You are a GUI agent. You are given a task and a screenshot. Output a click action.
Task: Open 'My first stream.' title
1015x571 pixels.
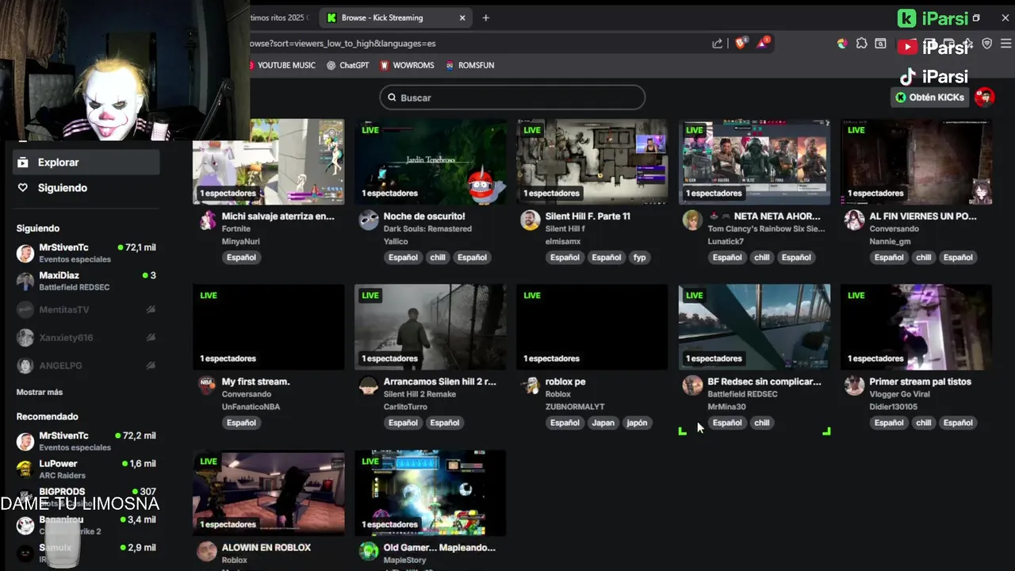(255, 381)
